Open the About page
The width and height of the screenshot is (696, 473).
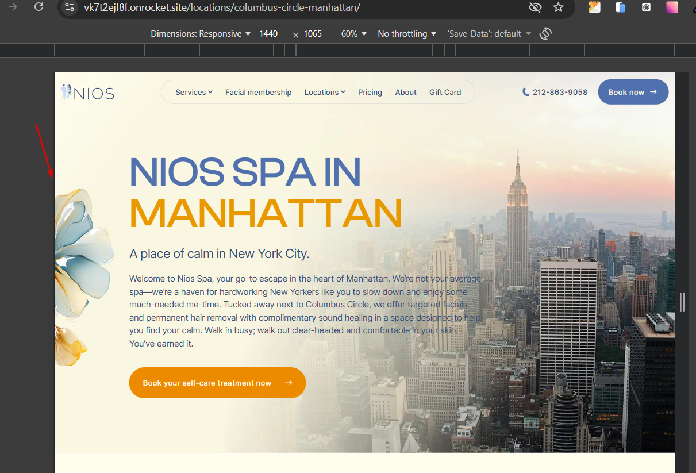point(406,92)
